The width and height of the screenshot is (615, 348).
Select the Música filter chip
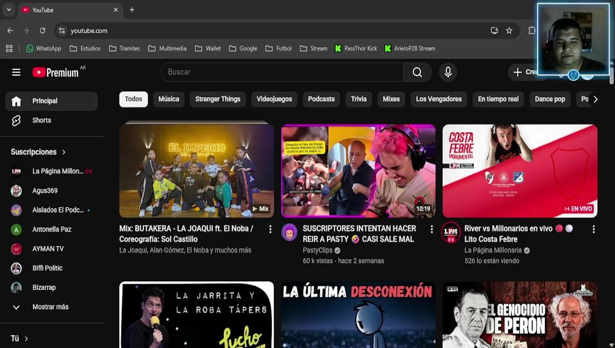point(169,99)
